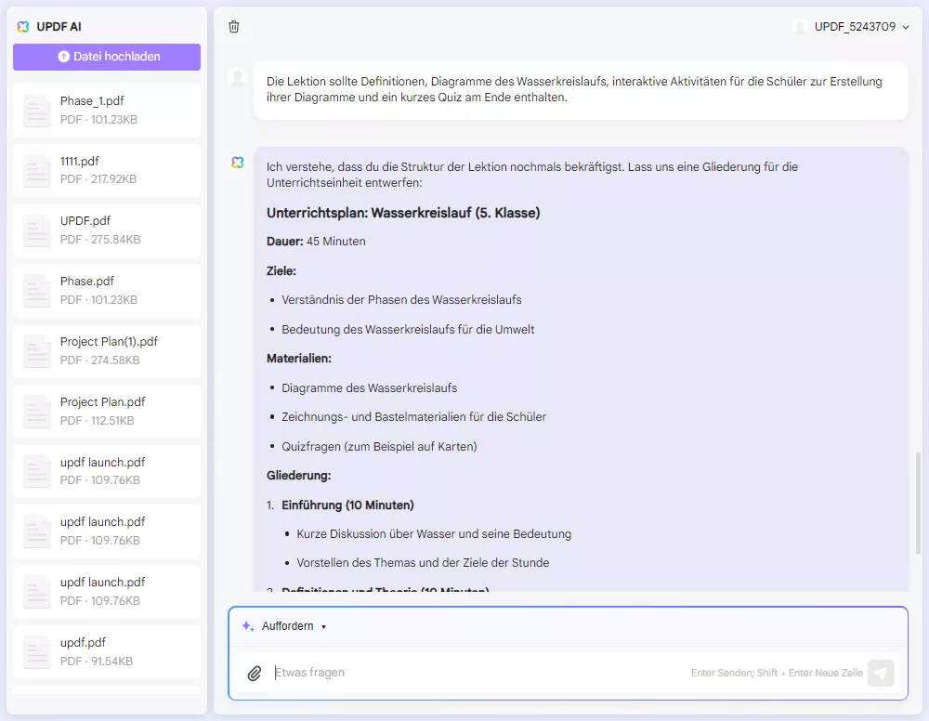Click the UPDF.pdf document icon

coord(37,230)
